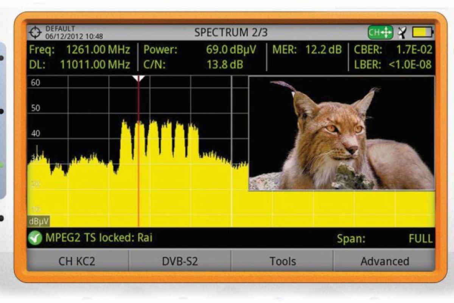This screenshot has width=454, height=303.
Task: Open the CH KC2 channel menu
Action: coord(78,261)
